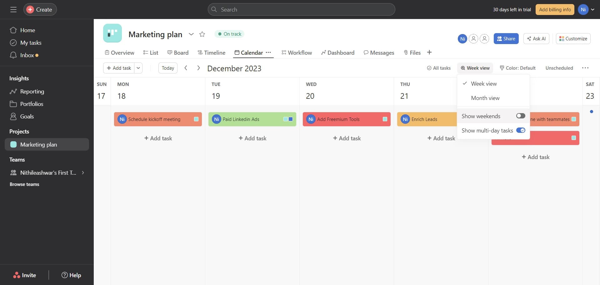Open the Portfolios panel

(32, 104)
